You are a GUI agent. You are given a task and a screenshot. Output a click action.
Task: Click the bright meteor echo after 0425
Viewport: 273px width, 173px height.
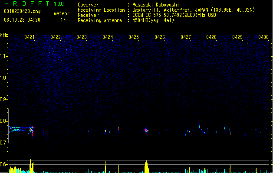click(x=146, y=130)
